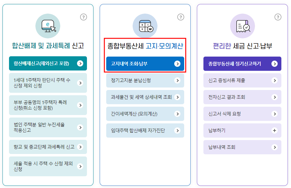This screenshot has width=291, height=188.
Task: Click the e-filing monitor icon above 합산배제 section
Action: (x=48, y=26)
